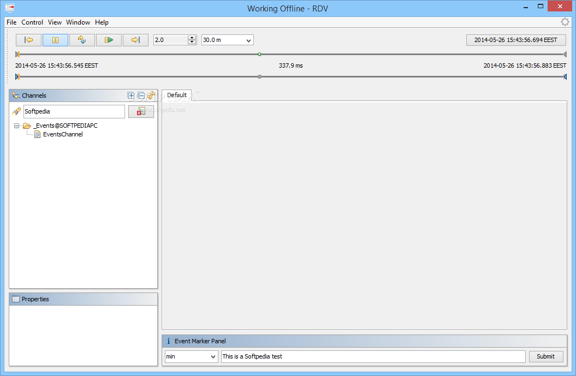Open the Help menu
Viewport: 576px width, 376px height.
(x=102, y=22)
